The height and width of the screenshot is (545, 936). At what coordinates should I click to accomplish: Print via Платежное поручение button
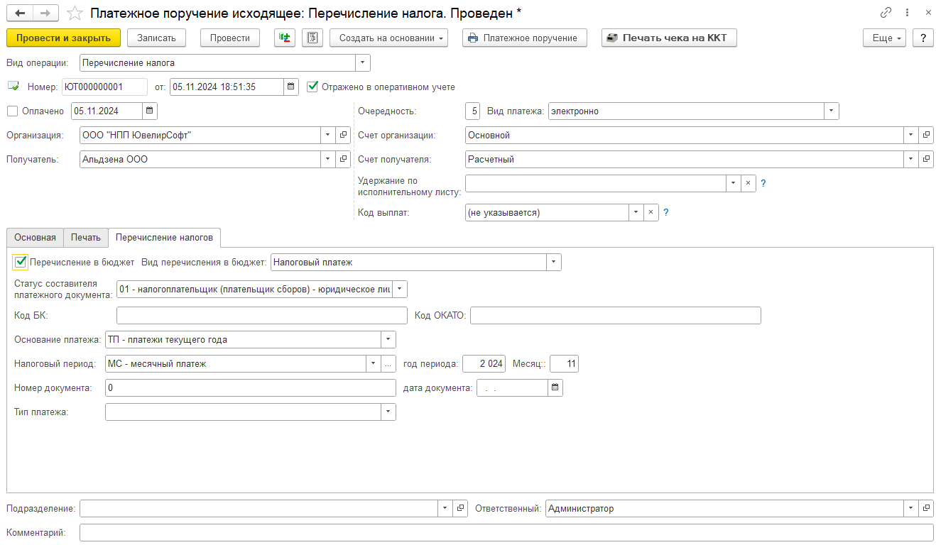(525, 38)
